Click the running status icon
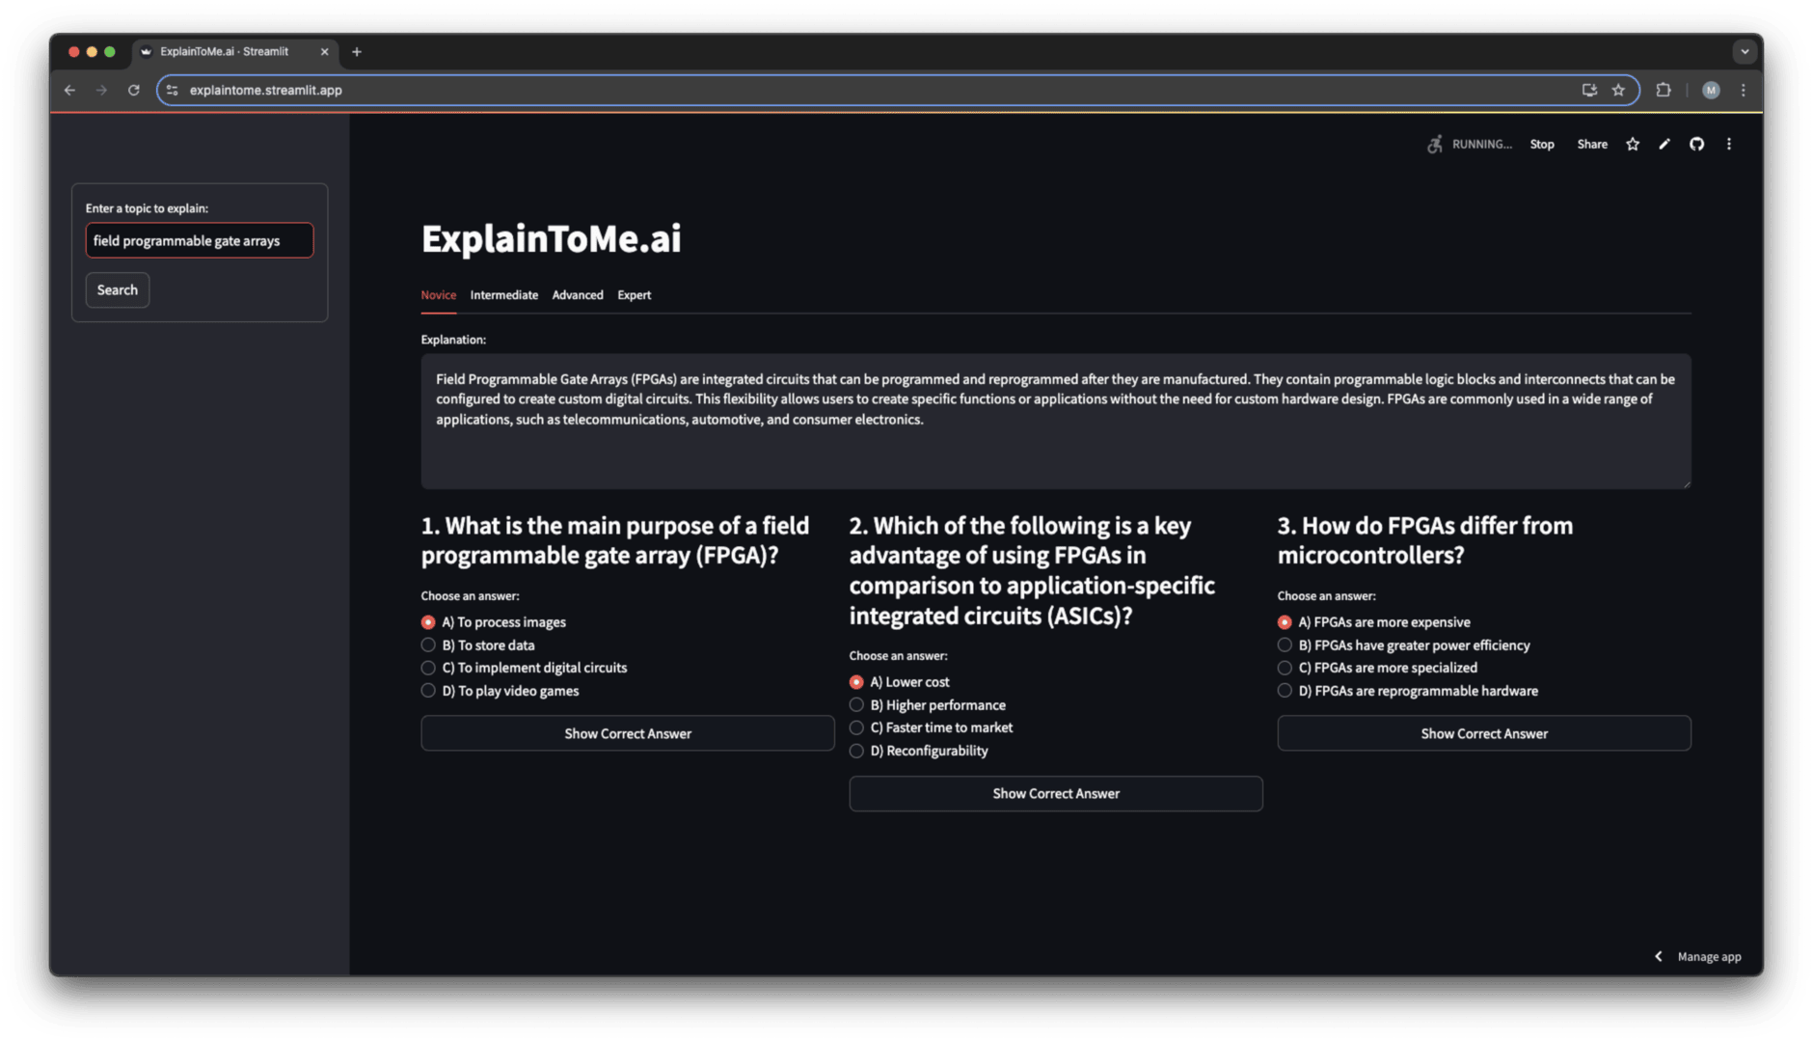1813x1042 pixels. tap(1435, 144)
